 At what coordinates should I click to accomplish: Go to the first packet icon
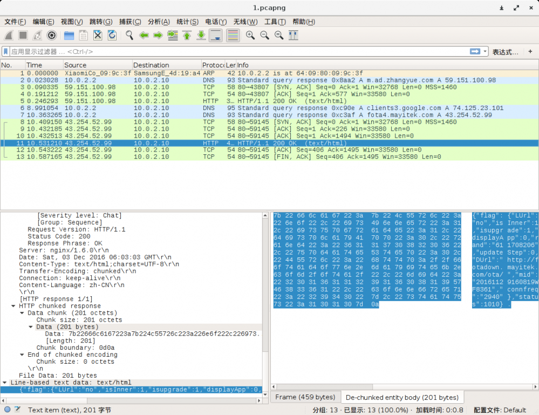pyautogui.click(x=187, y=36)
